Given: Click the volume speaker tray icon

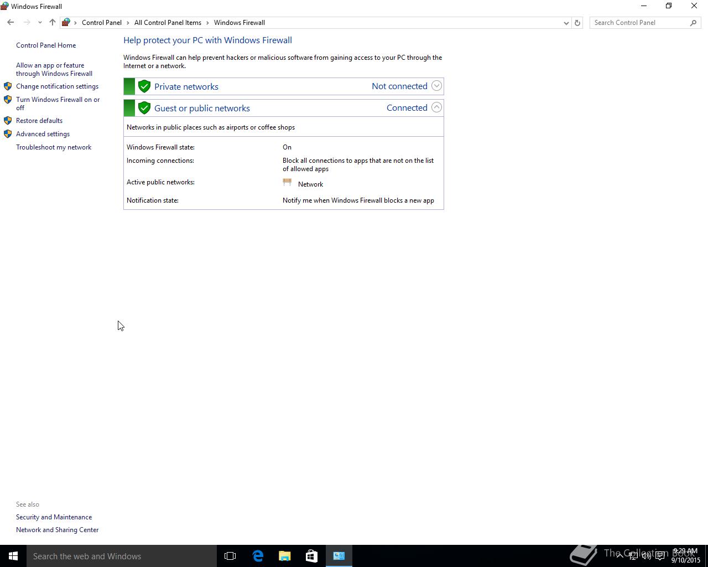Looking at the screenshot, I should tap(647, 556).
